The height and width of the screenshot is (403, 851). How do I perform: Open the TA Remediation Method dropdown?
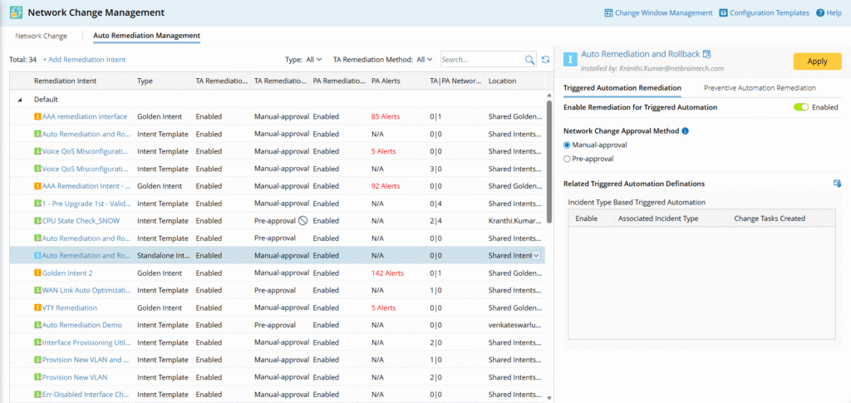coord(425,60)
